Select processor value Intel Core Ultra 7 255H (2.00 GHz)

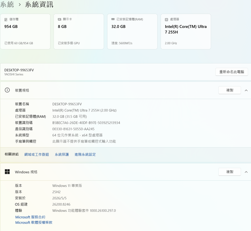pos(84,110)
